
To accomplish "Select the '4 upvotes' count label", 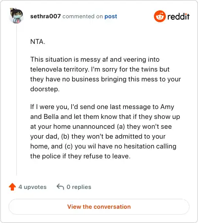I will coord(33,187).
